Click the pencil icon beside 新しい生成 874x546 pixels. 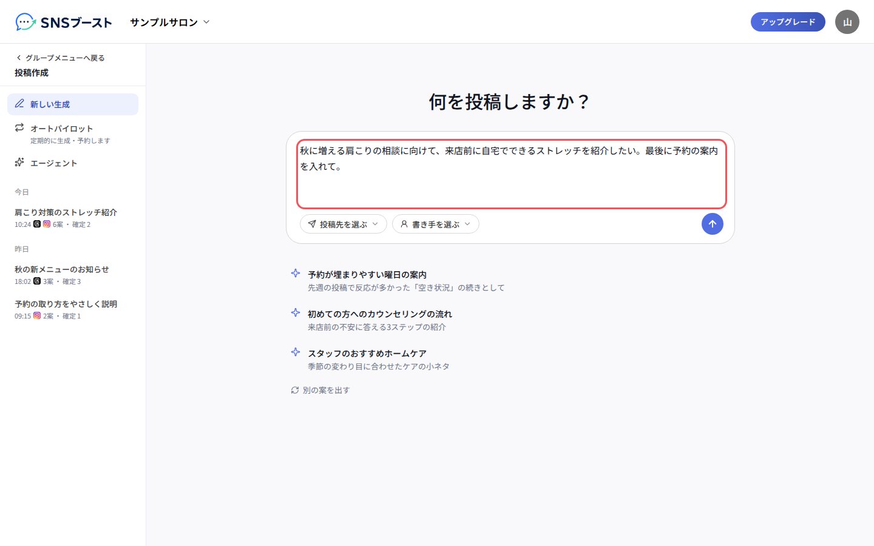(19, 104)
